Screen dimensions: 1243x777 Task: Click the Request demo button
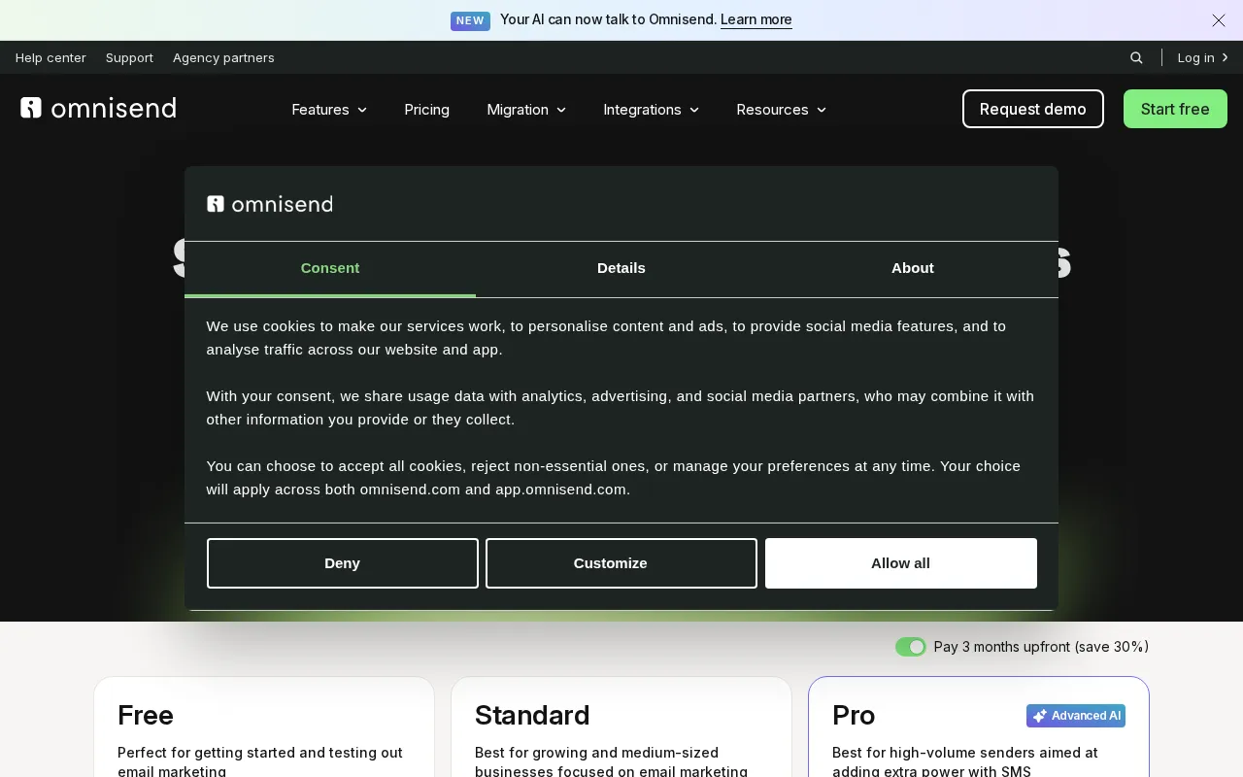coord(1033,109)
